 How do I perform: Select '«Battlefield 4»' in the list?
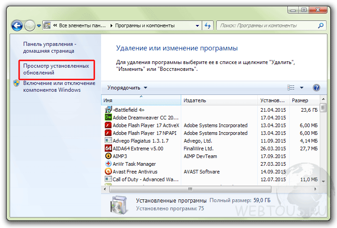tap(129, 110)
